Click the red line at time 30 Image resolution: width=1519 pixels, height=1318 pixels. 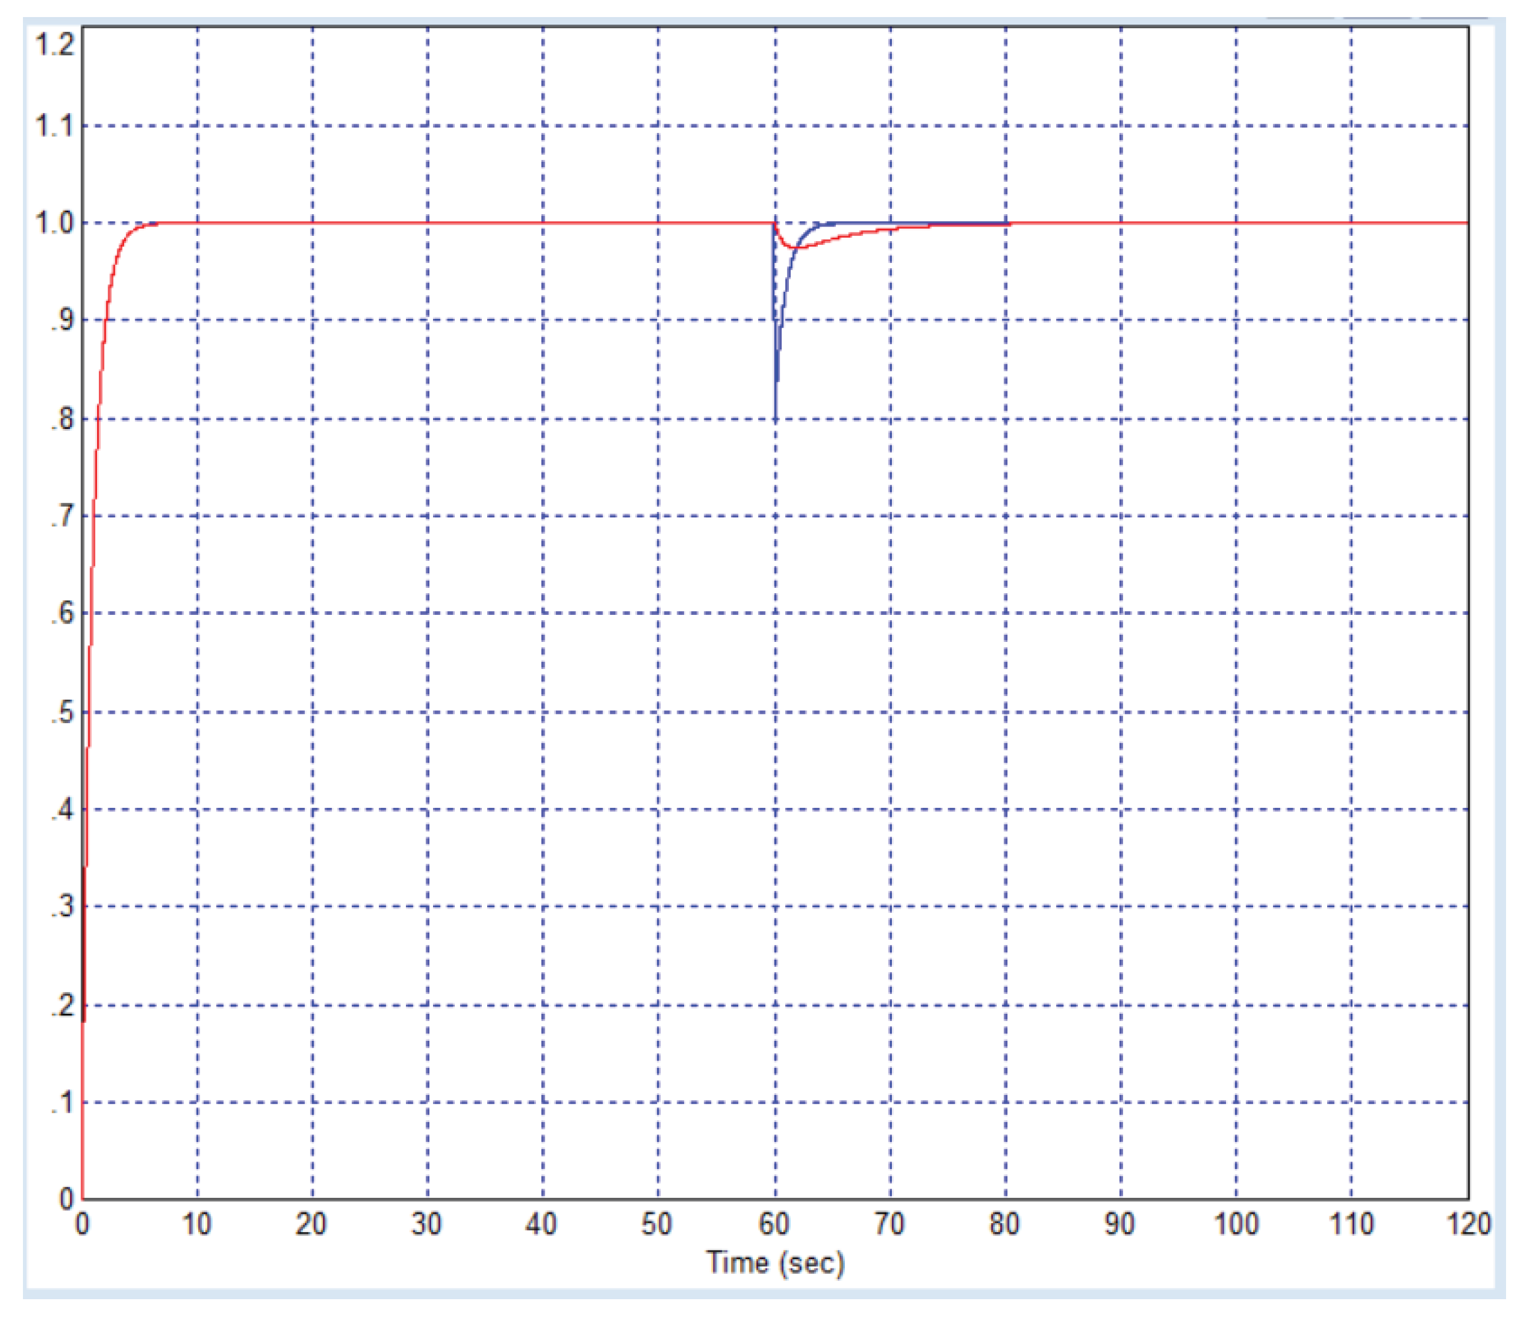(428, 223)
